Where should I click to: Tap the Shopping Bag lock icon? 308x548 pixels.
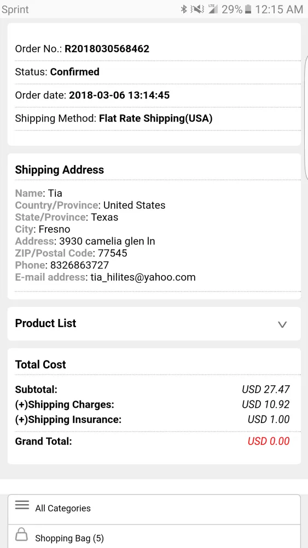click(21, 534)
